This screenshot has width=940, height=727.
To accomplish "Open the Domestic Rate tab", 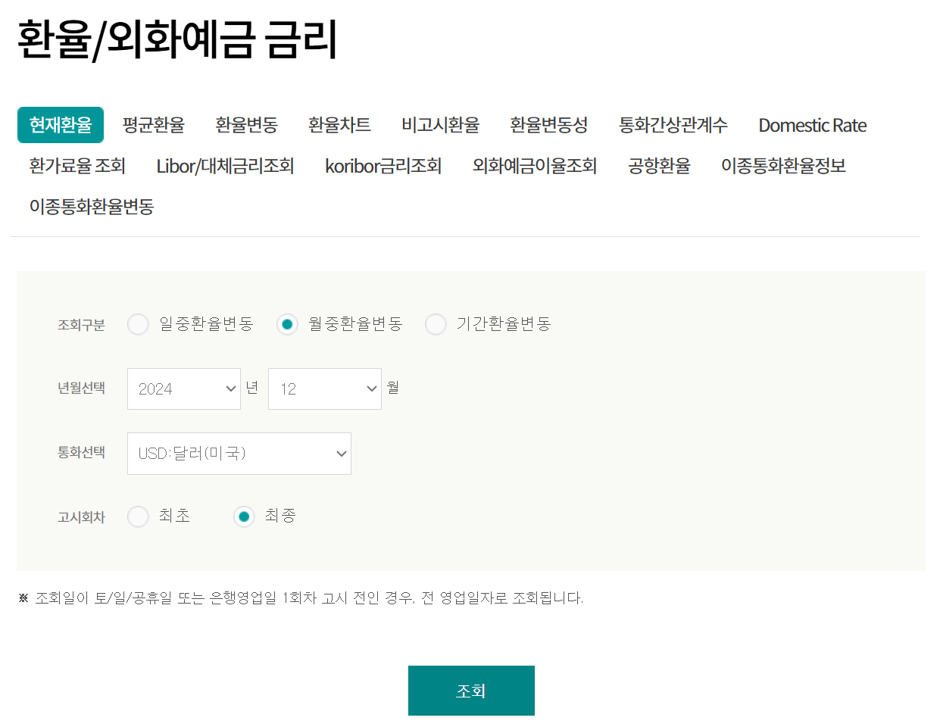I will (811, 125).
